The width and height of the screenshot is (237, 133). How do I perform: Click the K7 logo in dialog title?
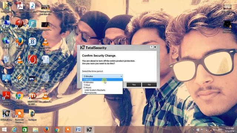[x=82, y=48]
